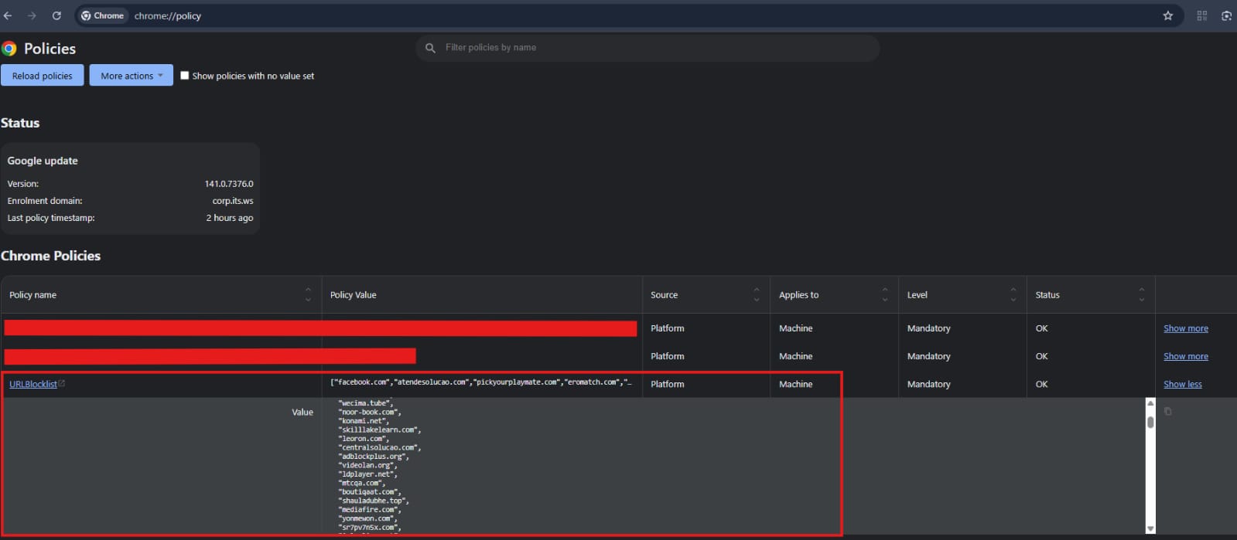Click the version number 141.0.7376.0
This screenshot has width=1237, height=540.
coord(229,184)
